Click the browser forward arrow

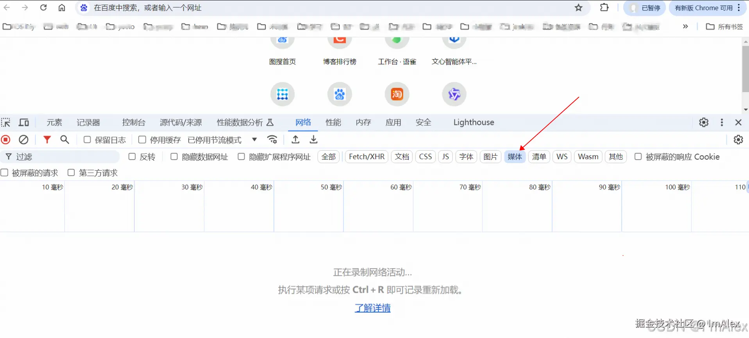point(25,7)
